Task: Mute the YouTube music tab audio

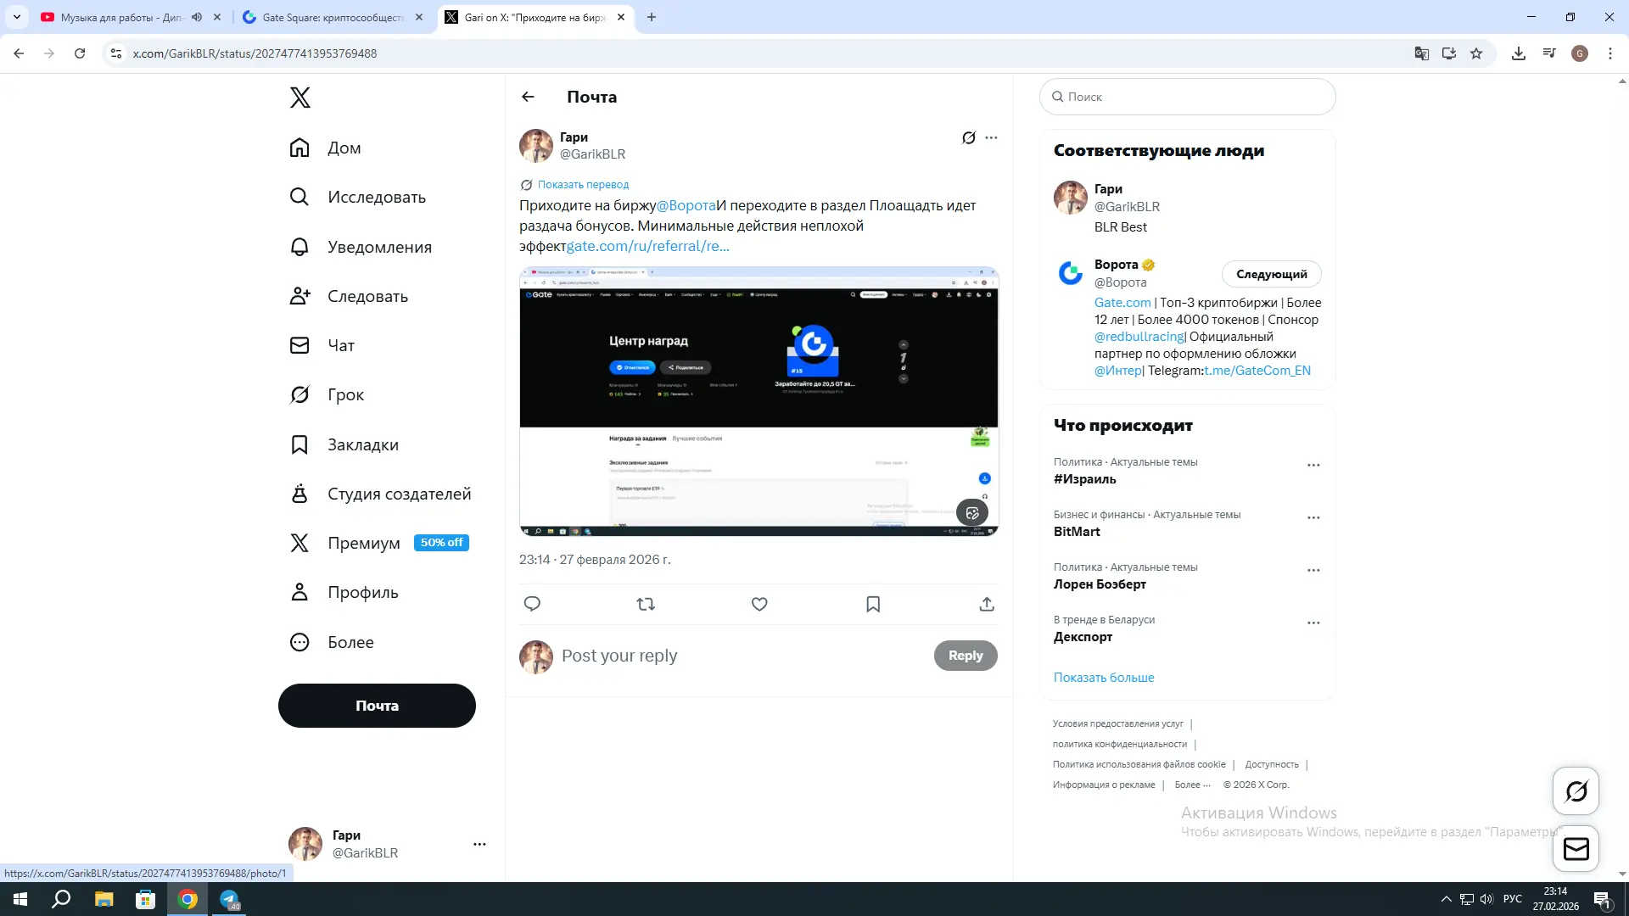Action: tap(197, 17)
